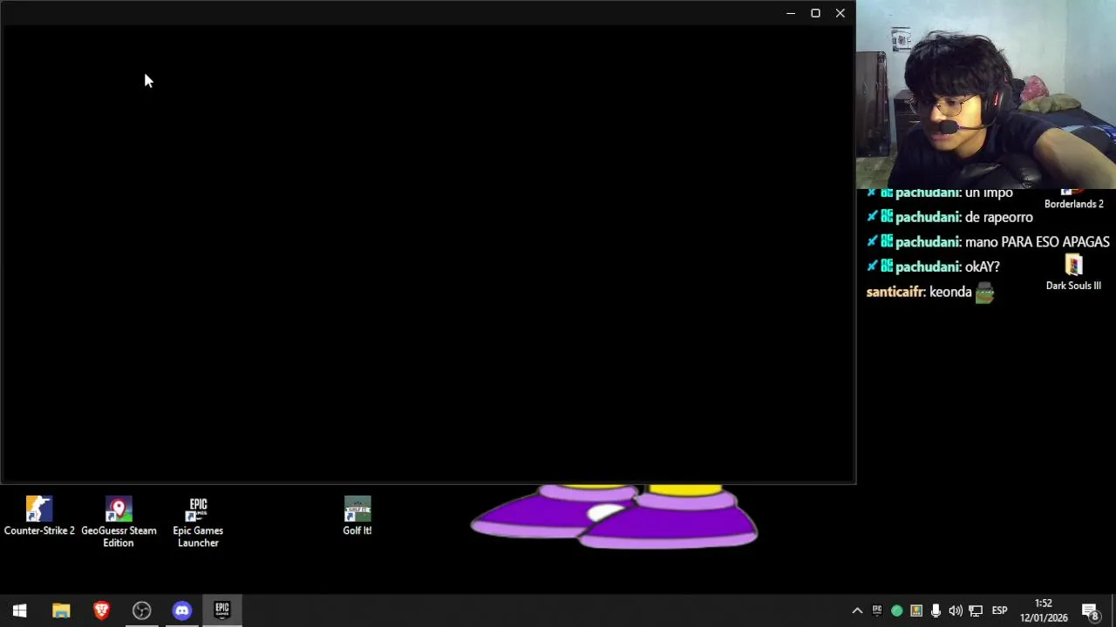This screenshot has height=627, width=1116.
Task: Change the ESP input language
Action: pos(1000,610)
